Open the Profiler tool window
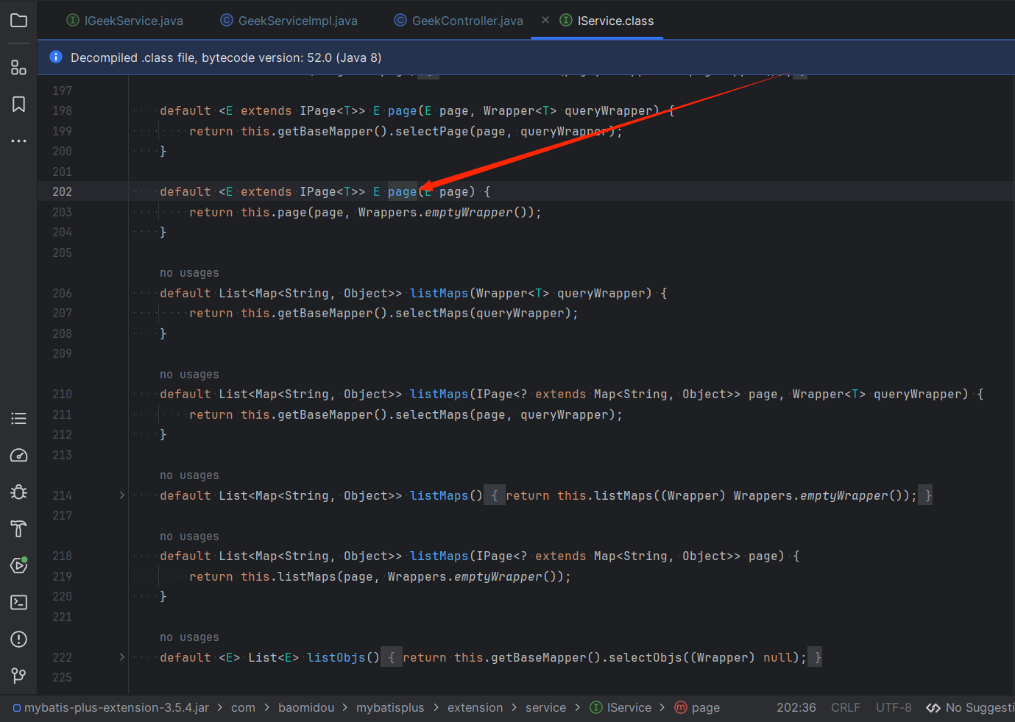1015x722 pixels. (18, 455)
